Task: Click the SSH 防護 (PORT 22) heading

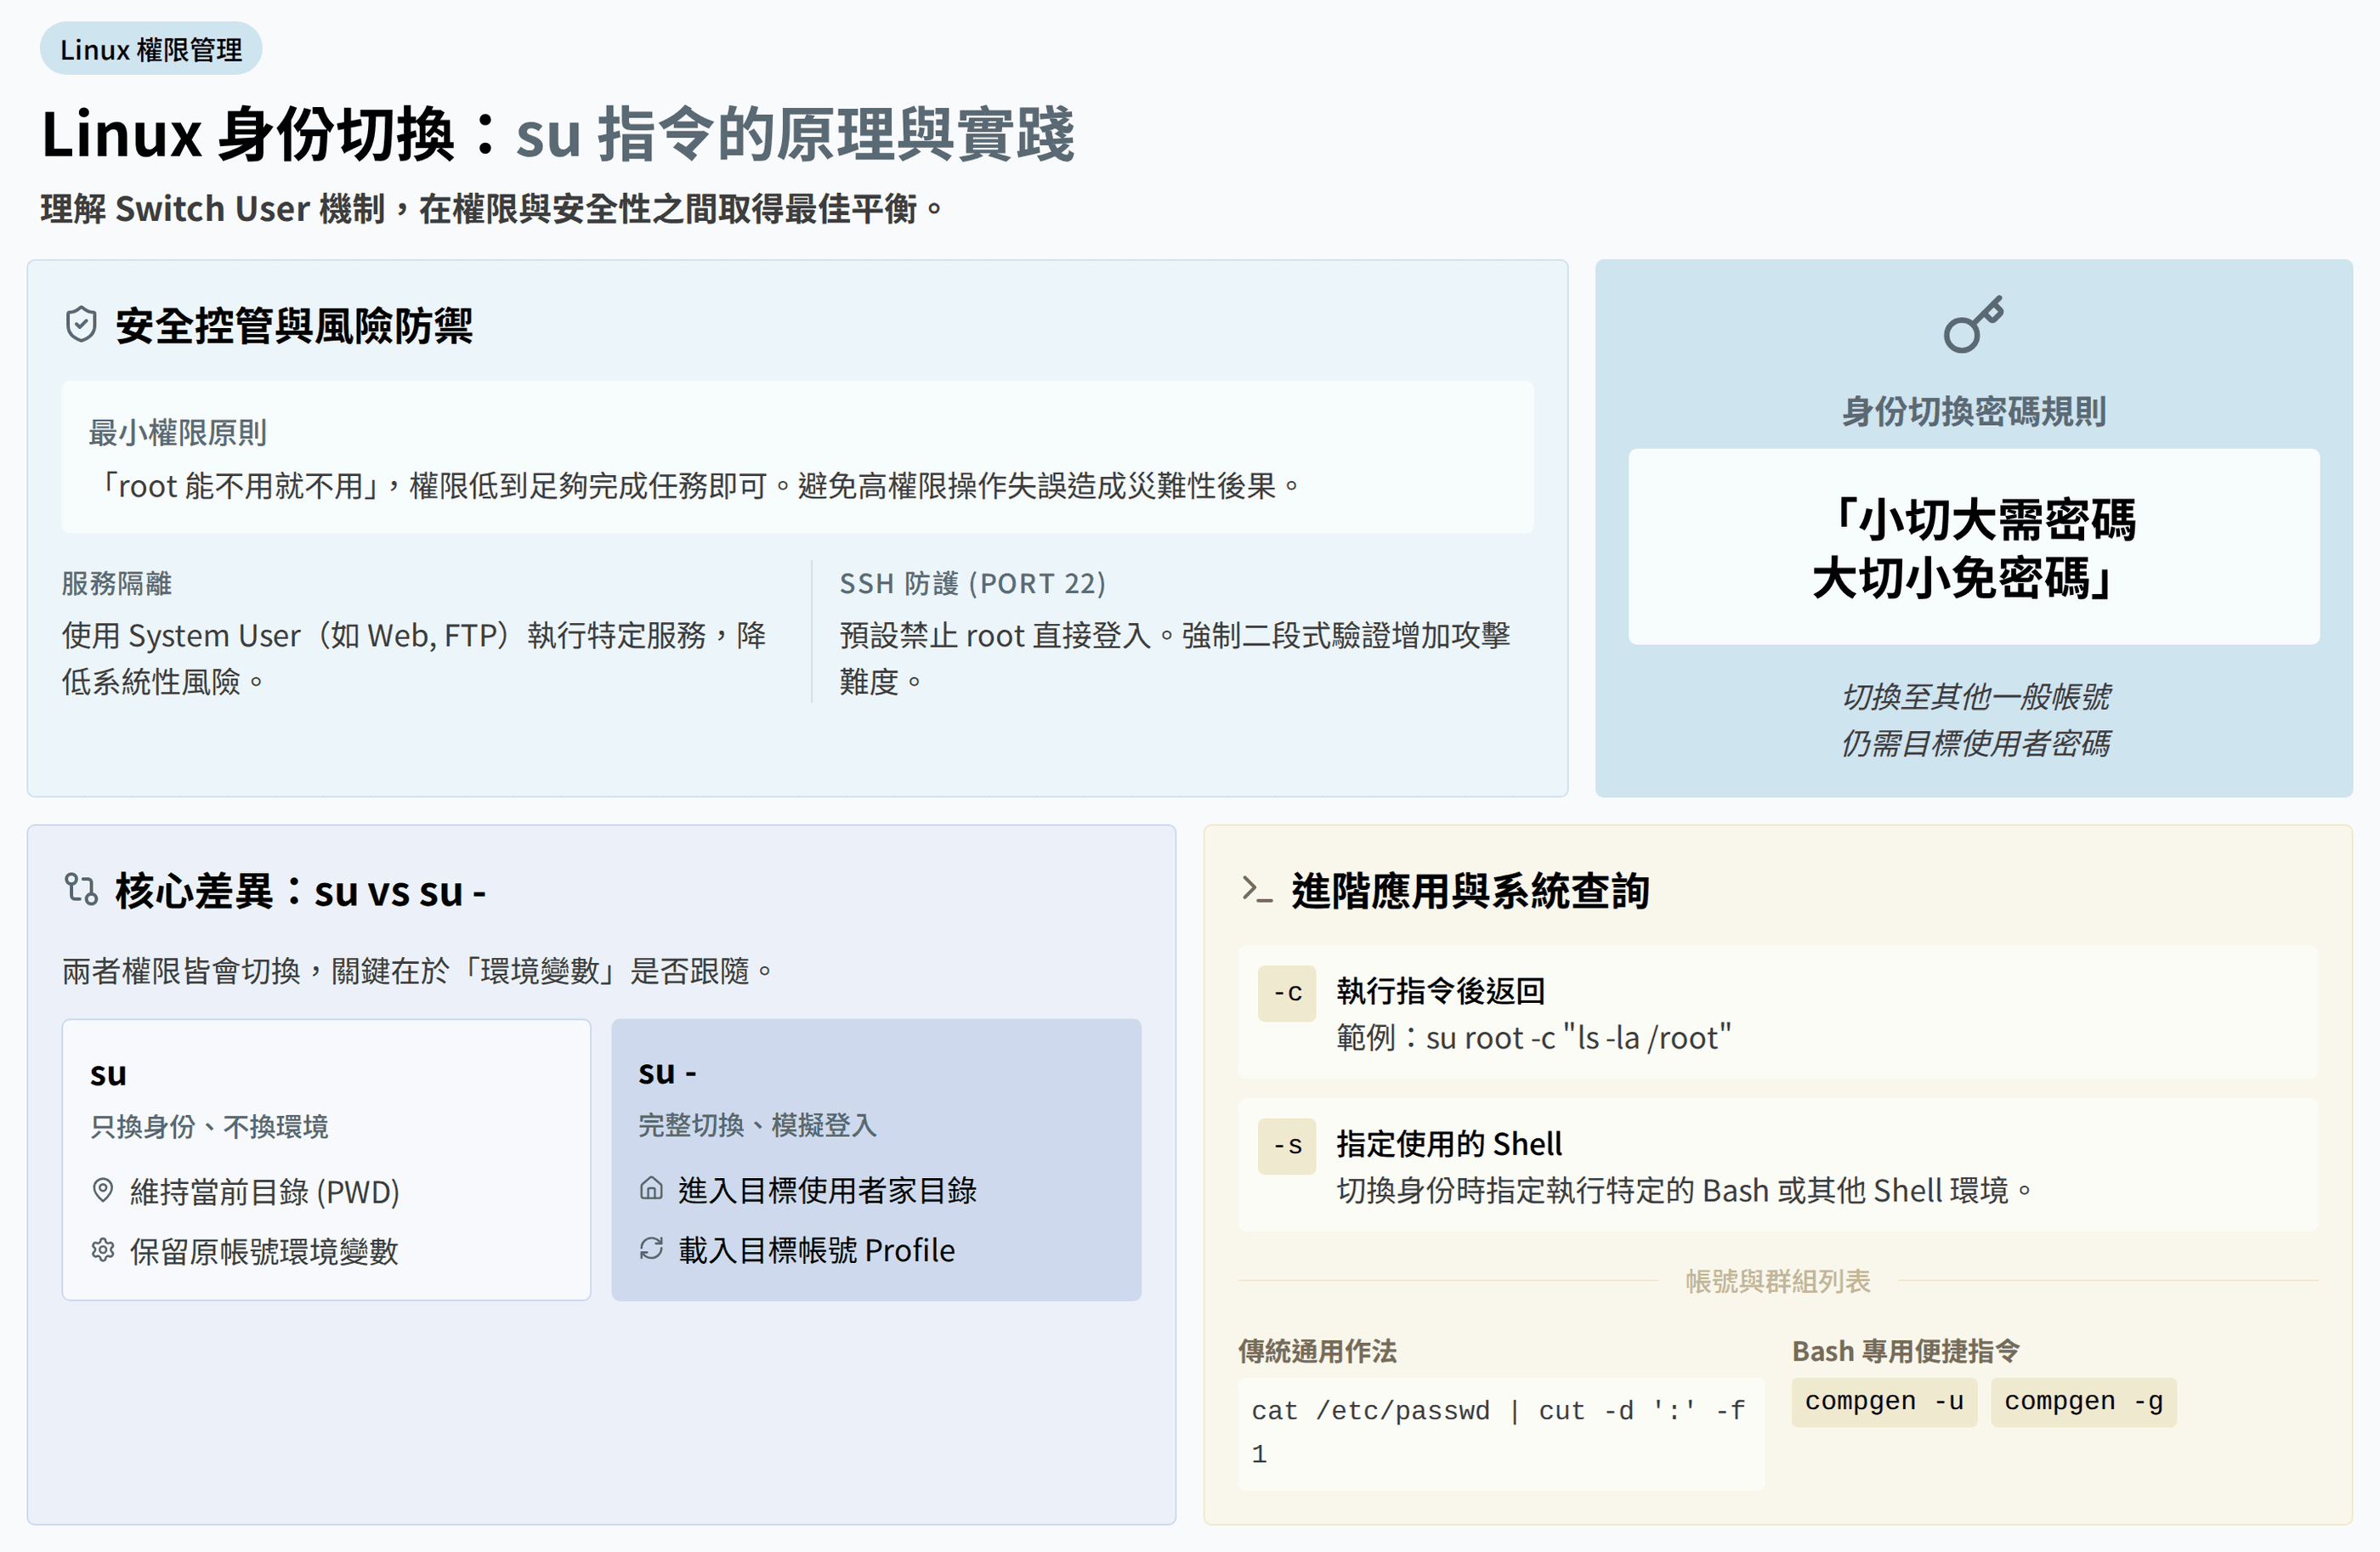Action: pos(972,583)
